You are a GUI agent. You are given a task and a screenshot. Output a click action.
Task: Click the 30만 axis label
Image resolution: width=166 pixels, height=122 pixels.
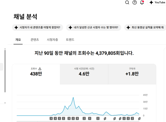[145, 102]
